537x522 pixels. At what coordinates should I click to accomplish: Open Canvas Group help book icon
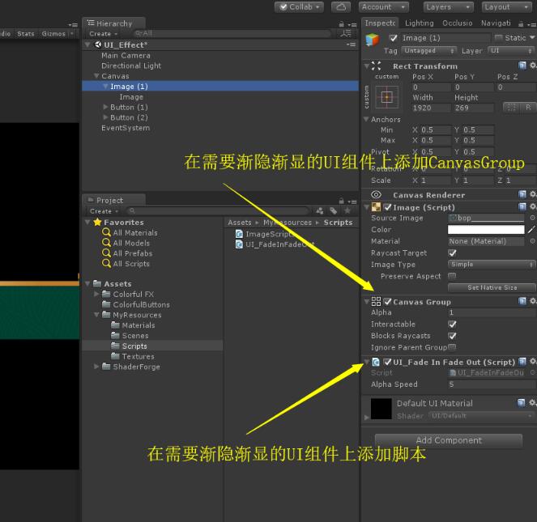coord(522,301)
